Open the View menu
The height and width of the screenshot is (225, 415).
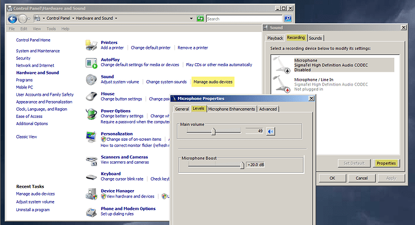(37, 29)
